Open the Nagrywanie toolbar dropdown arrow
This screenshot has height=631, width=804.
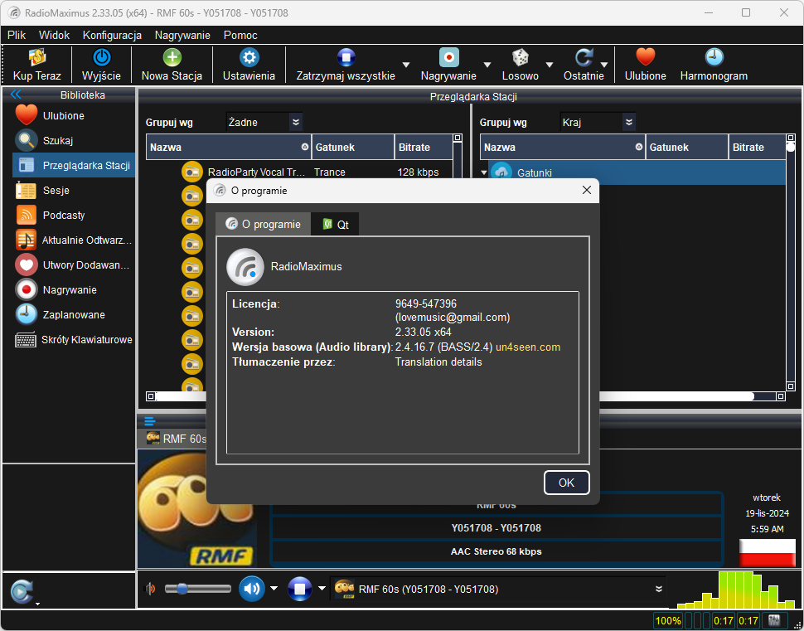pos(487,65)
